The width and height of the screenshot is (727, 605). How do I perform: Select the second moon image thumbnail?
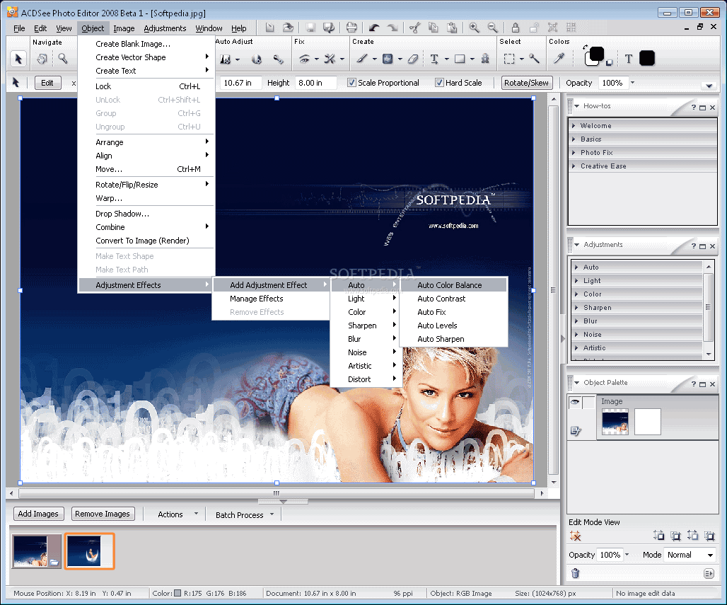pyautogui.click(x=90, y=551)
